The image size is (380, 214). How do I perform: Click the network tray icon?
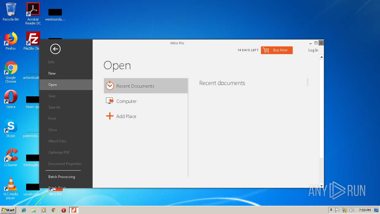pyautogui.click(x=345, y=210)
